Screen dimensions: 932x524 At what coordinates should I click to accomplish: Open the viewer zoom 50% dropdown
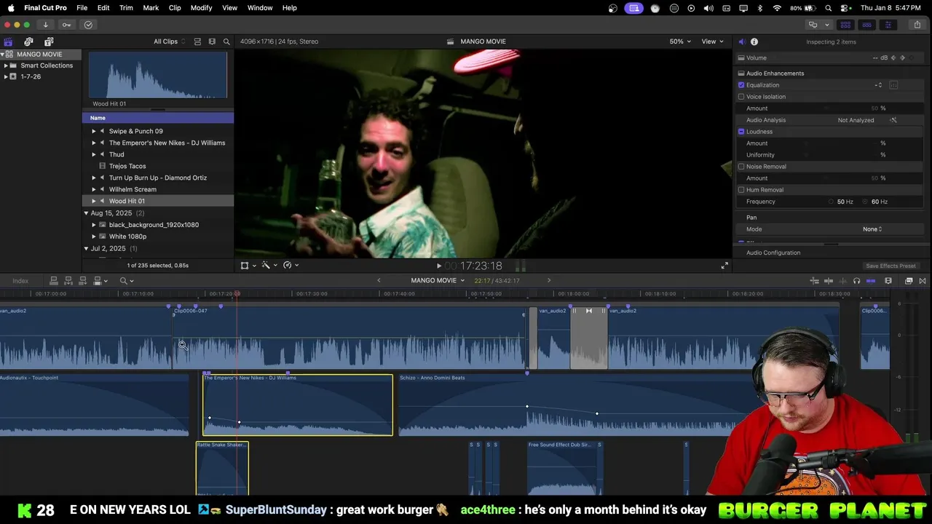pos(680,41)
